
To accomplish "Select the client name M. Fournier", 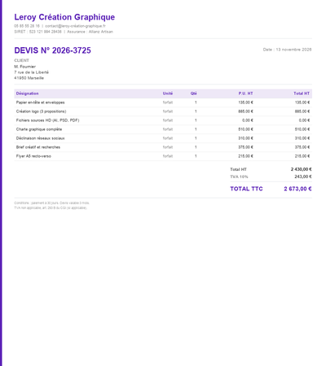I will pyautogui.click(x=24, y=67).
